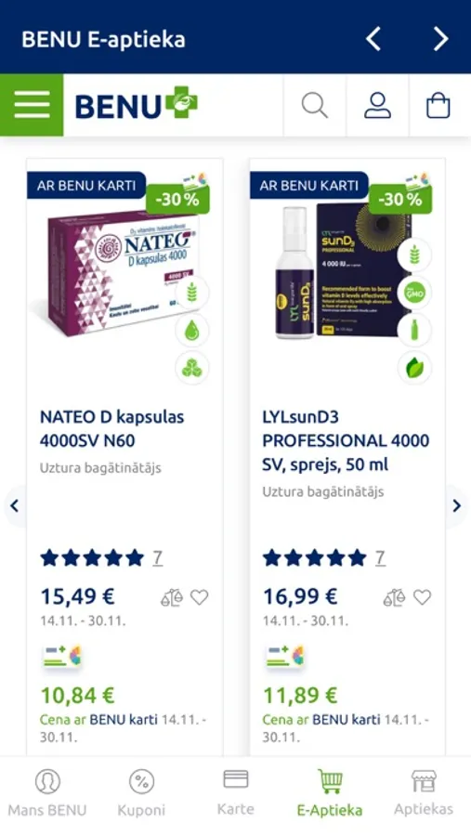Viewport: 471px width, 836px height.
Task: Open the shopping bag cart
Action: coord(438,105)
